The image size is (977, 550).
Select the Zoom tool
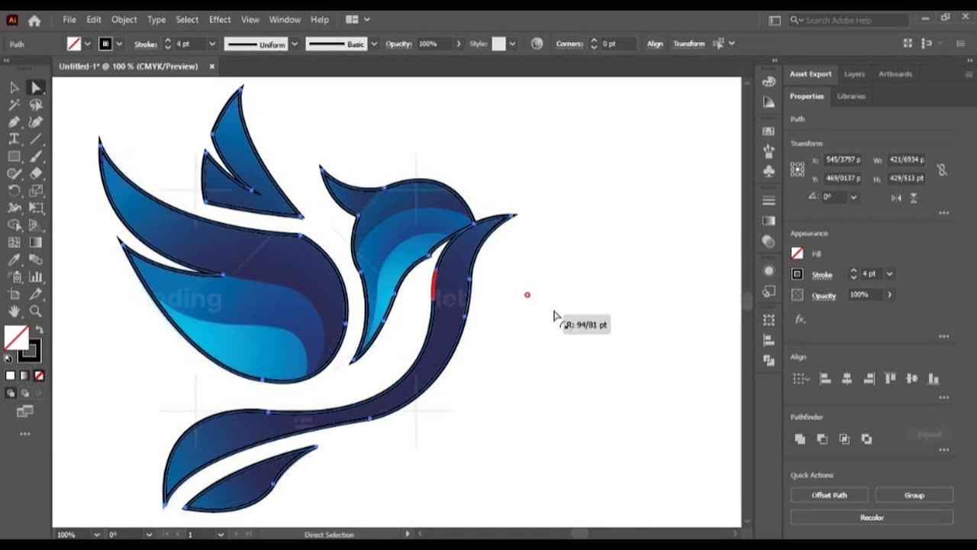(36, 311)
